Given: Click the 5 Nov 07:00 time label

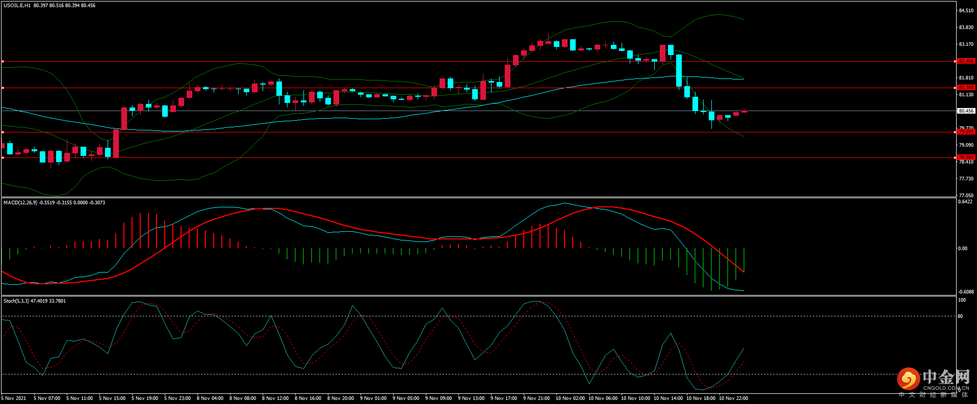Looking at the screenshot, I should (x=47, y=398).
